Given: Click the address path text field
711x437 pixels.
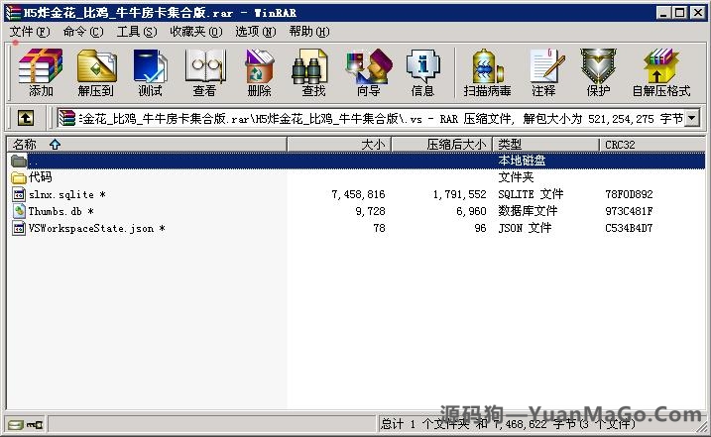Looking at the screenshot, I should [x=380, y=119].
